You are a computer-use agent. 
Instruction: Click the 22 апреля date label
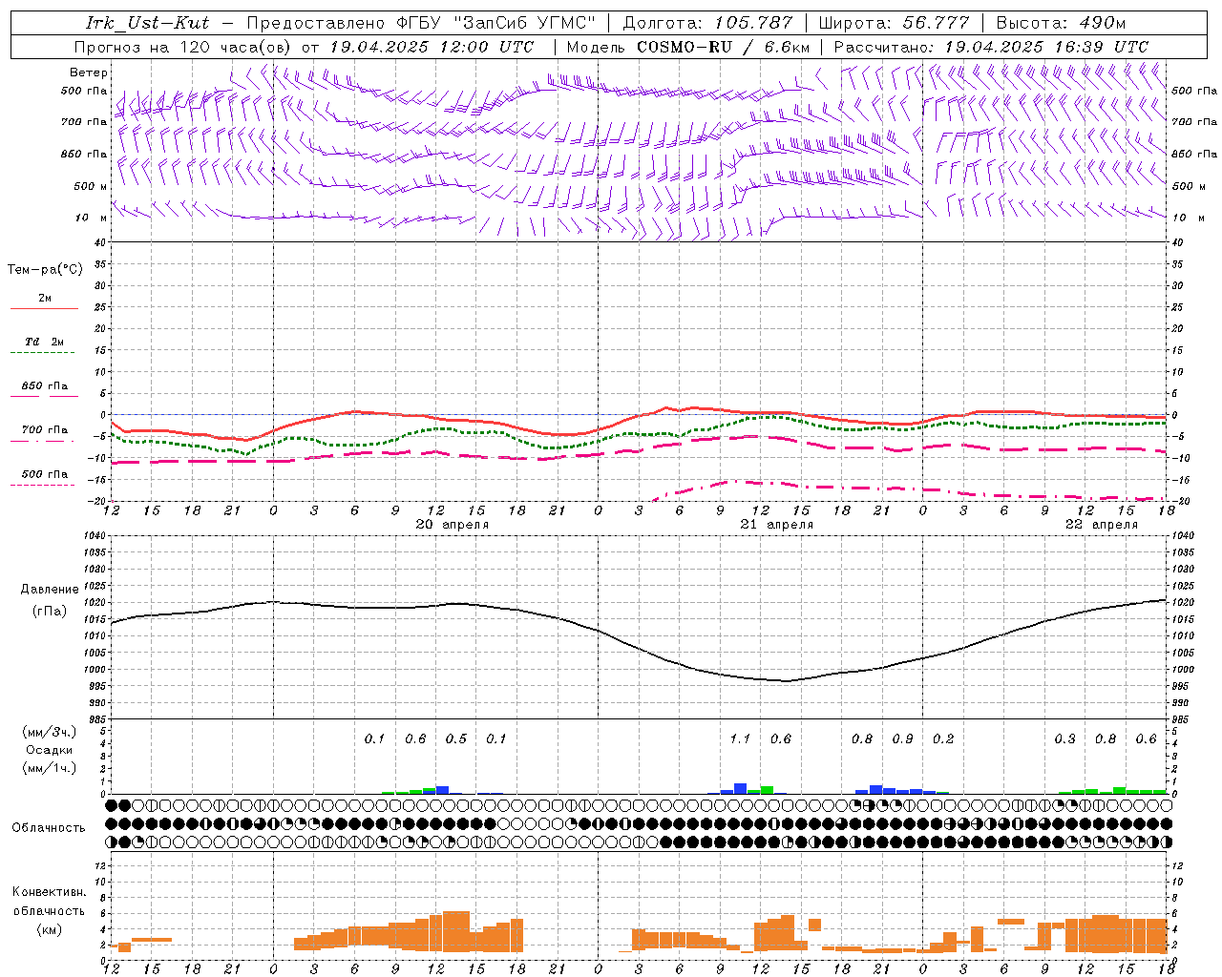1101,525
